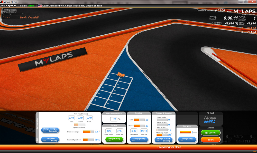
Task: Click the orange race car on the starting grid
Action: pos(121,75)
